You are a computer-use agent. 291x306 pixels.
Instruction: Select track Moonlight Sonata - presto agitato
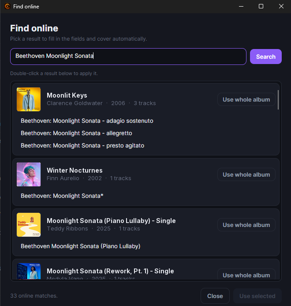pyautogui.click(x=82, y=146)
